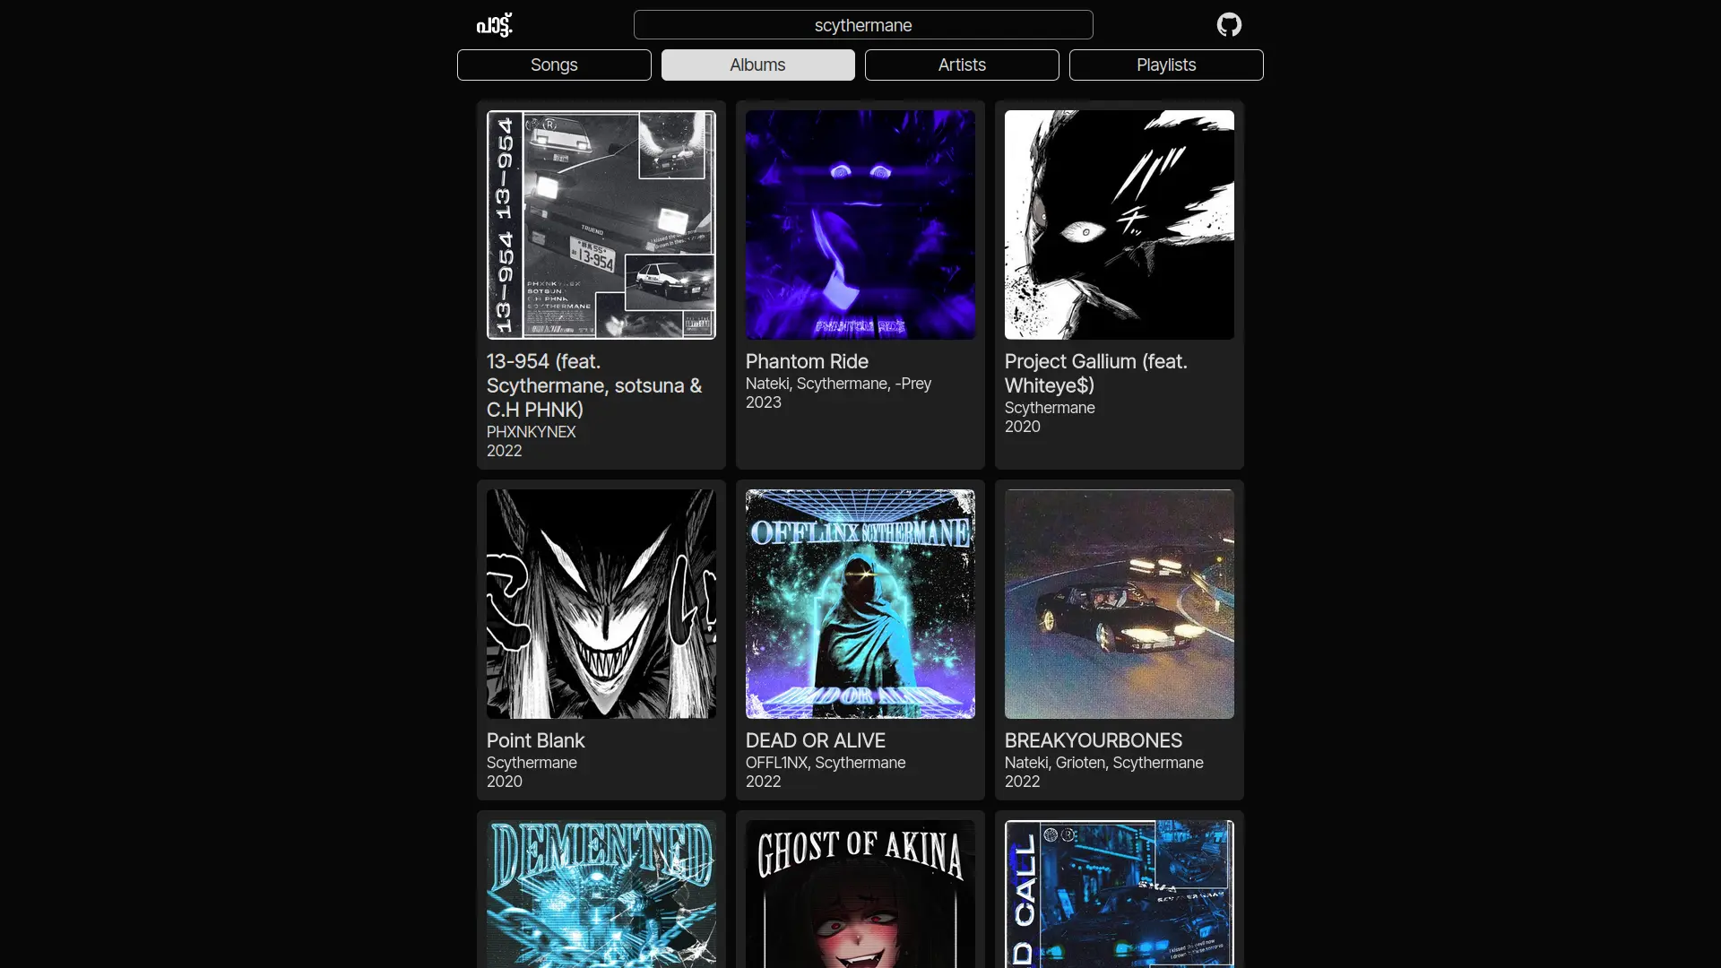
Task: Open the BREAKYOURBONES album cover
Action: [x=1119, y=603]
